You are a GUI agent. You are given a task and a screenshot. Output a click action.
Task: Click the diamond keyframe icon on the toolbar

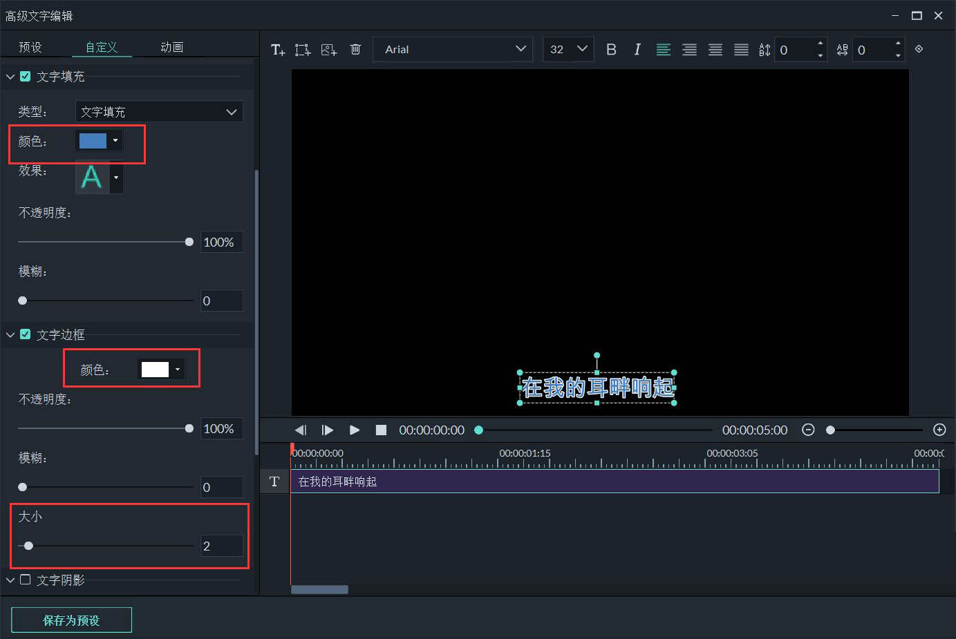click(919, 49)
